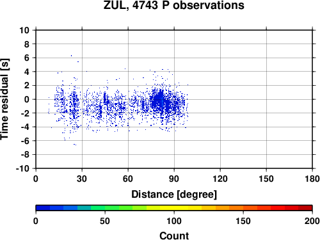The width and height of the screenshot is (320, 240).
Task: Pick the yellow segment of the colorbar
Action: 174,208
